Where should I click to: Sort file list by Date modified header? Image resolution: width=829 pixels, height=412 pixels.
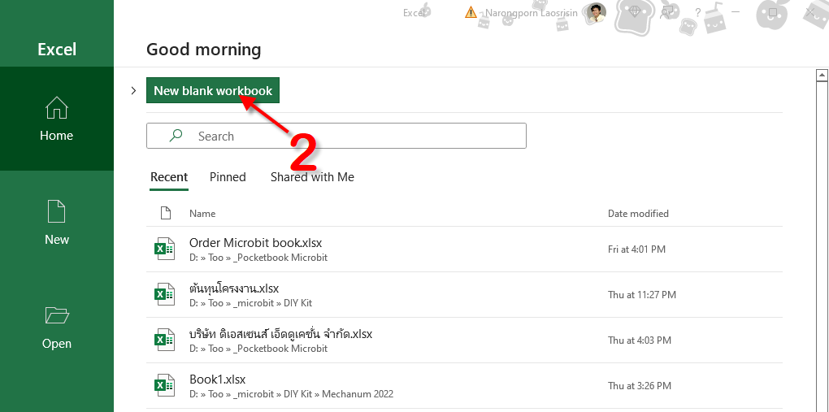(638, 213)
